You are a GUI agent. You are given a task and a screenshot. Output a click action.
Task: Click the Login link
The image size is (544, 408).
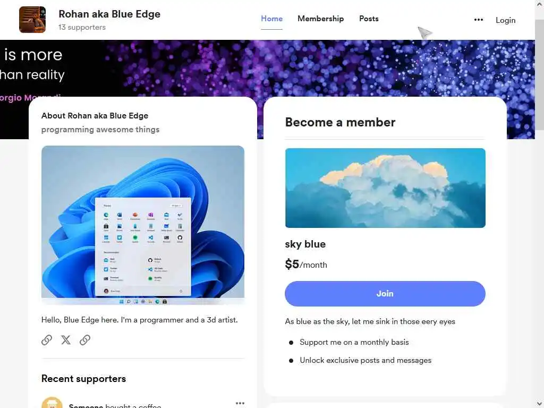pyautogui.click(x=506, y=20)
